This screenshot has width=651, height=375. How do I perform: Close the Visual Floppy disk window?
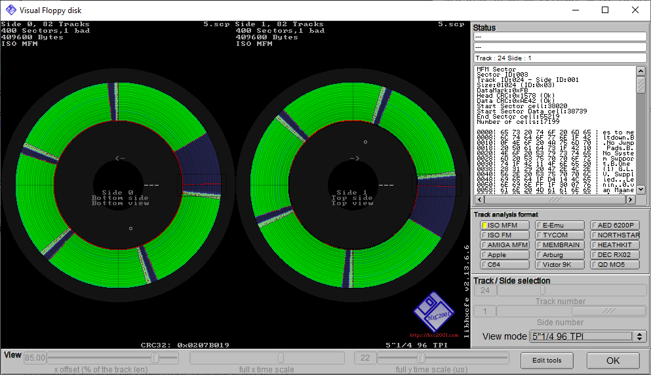pos(635,10)
